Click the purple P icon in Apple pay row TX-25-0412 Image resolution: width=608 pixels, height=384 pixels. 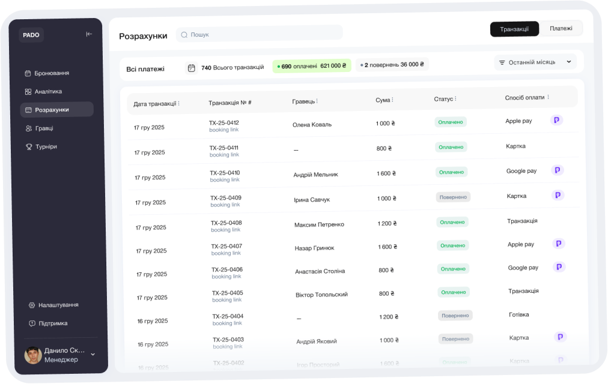point(557,121)
